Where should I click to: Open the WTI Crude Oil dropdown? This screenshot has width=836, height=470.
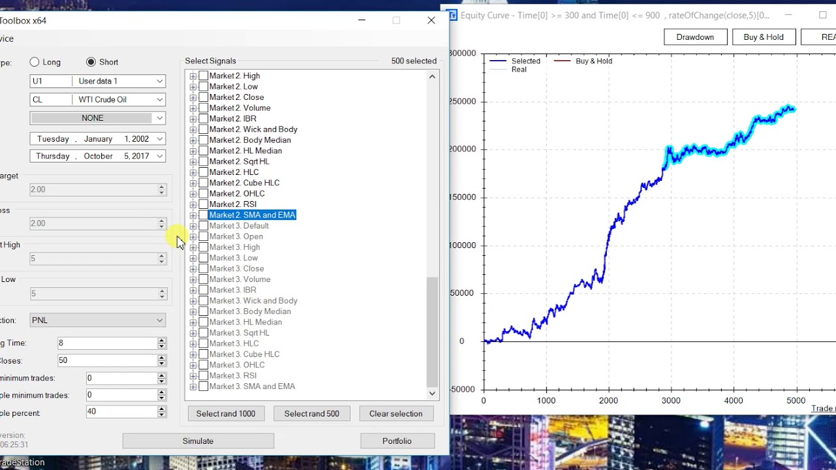159,100
